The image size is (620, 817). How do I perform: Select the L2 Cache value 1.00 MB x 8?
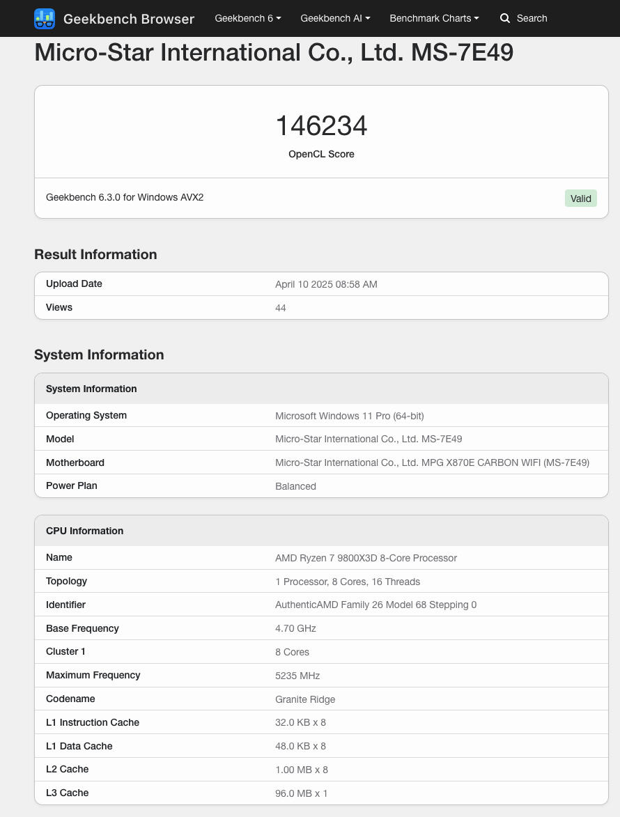pyautogui.click(x=302, y=770)
